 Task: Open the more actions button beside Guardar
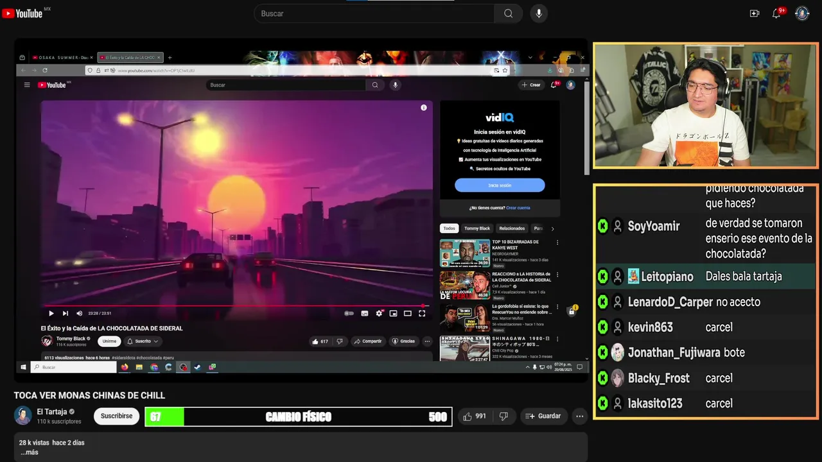click(579, 416)
